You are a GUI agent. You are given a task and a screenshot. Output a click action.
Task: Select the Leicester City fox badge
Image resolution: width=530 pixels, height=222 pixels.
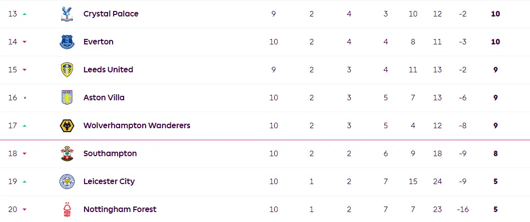point(67,182)
